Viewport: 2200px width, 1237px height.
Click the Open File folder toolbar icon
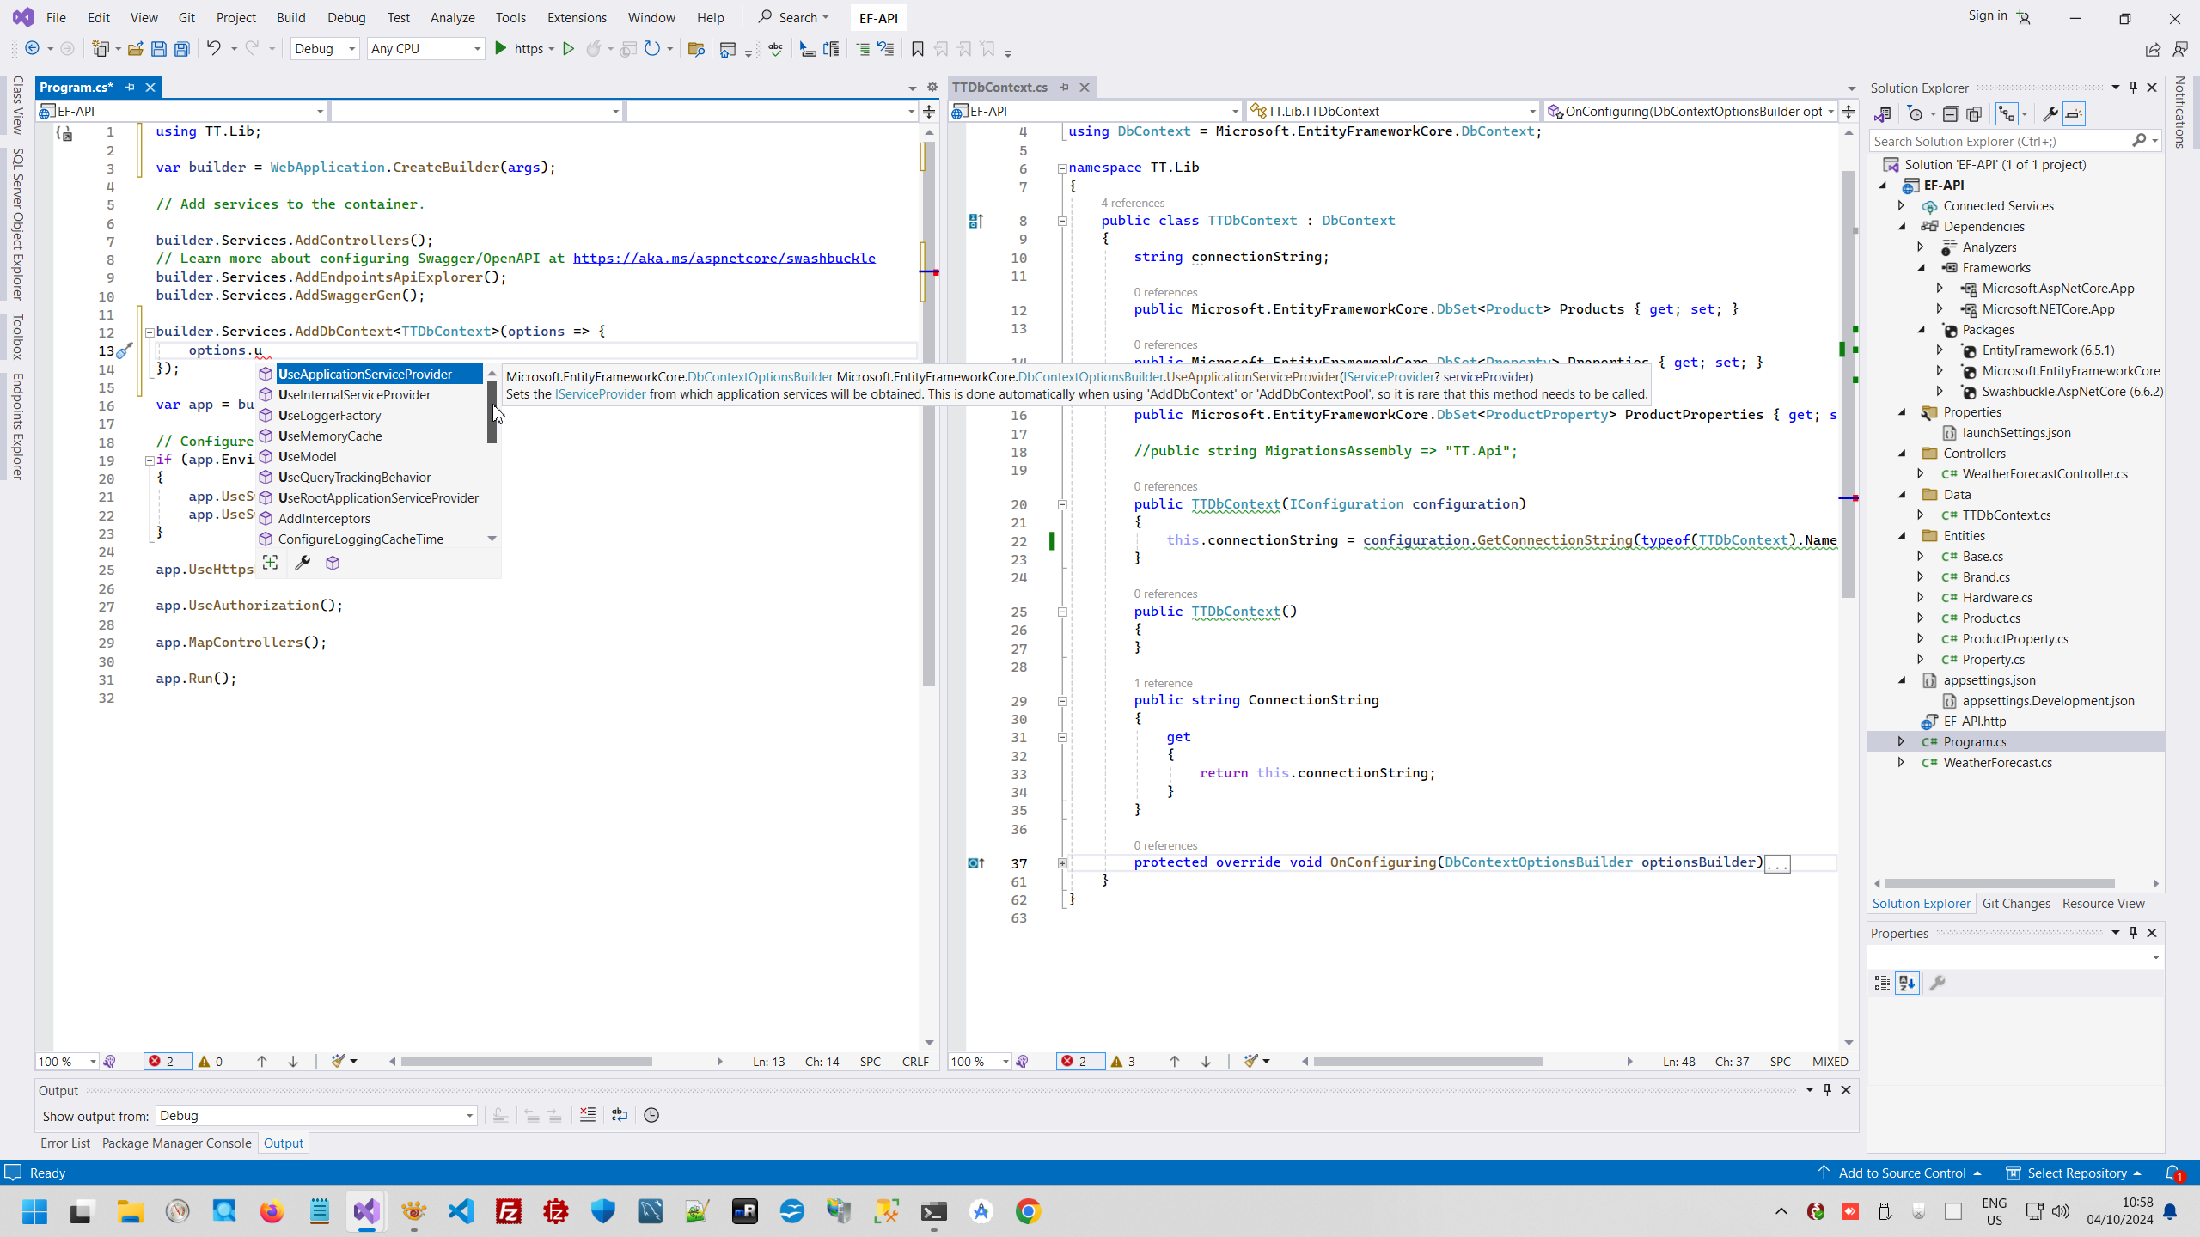(135, 49)
